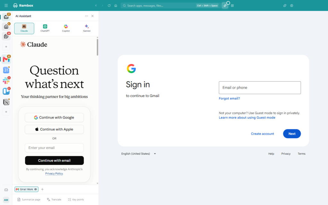Go to the home icon in the top bar
The width and height of the screenshot is (328, 205).
click(116, 6)
